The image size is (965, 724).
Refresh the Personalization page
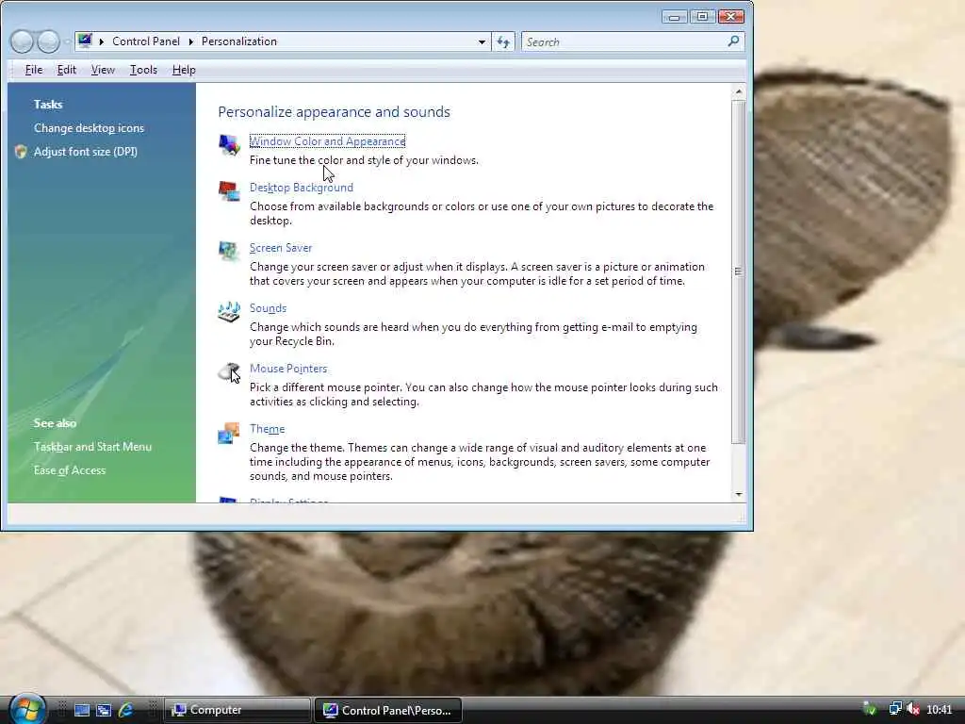tap(503, 41)
